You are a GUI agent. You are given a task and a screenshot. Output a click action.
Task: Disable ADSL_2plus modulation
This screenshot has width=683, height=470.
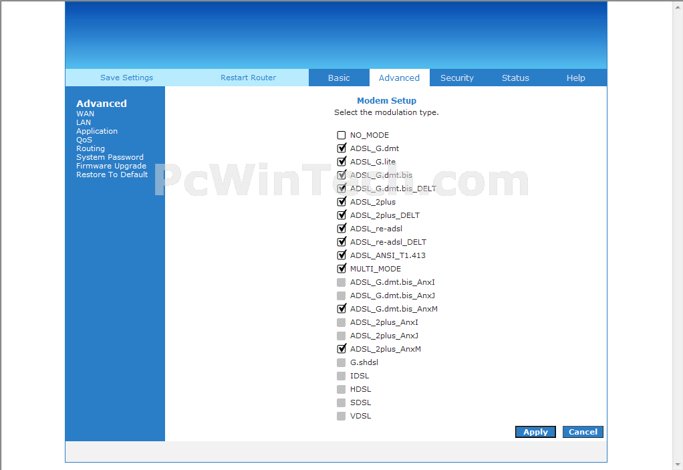(341, 202)
